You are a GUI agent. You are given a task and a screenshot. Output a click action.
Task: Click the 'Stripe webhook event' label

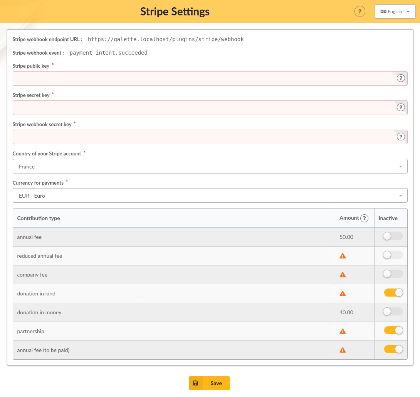pos(37,53)
